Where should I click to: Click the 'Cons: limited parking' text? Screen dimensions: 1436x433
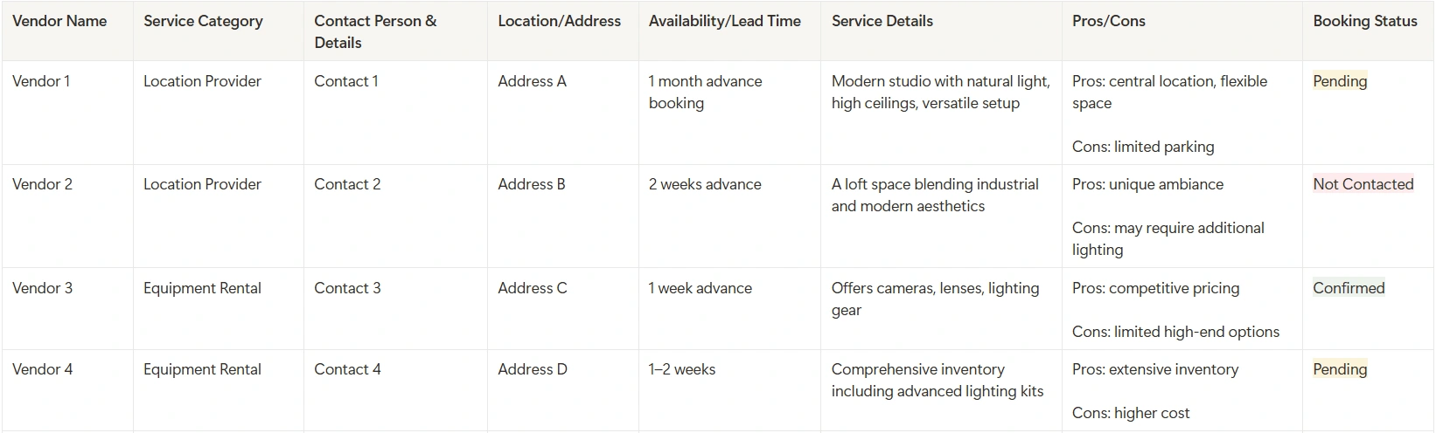click(x=1142, y=147)
